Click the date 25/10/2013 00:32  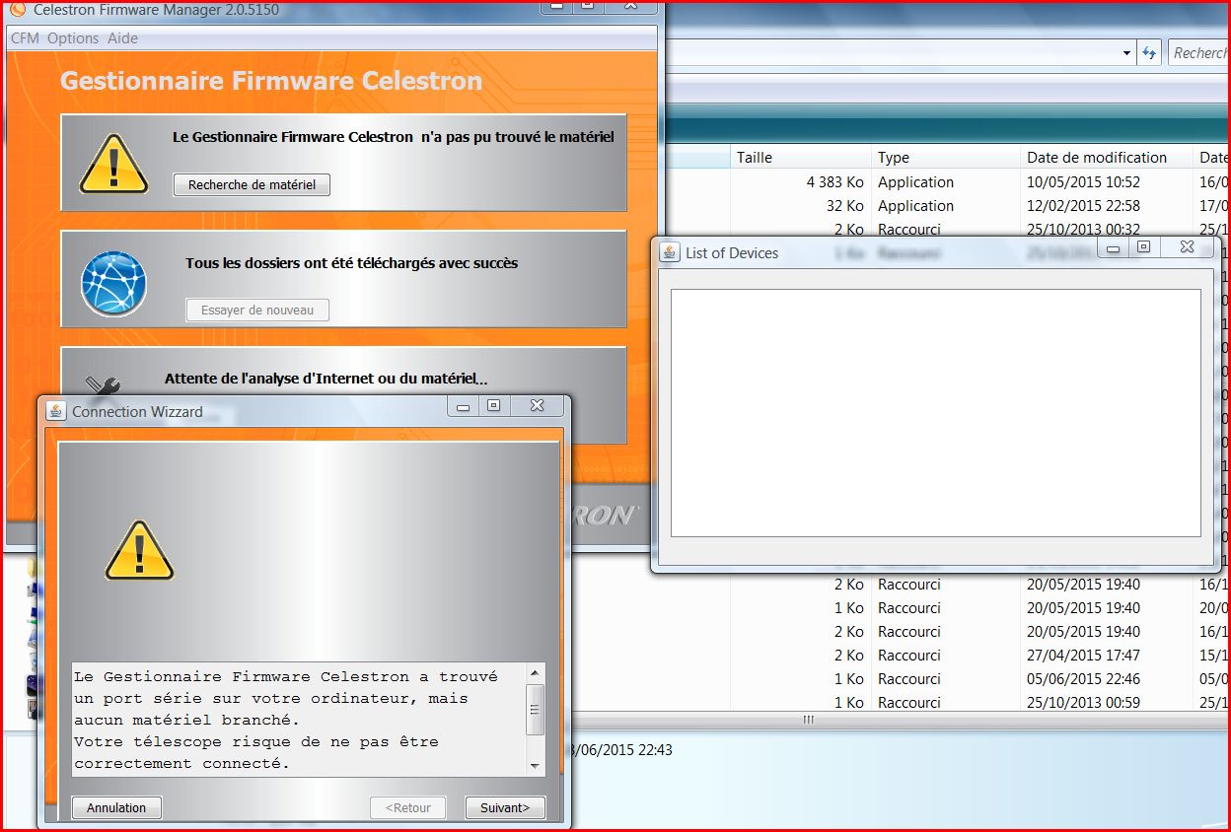pos(1083,229)
